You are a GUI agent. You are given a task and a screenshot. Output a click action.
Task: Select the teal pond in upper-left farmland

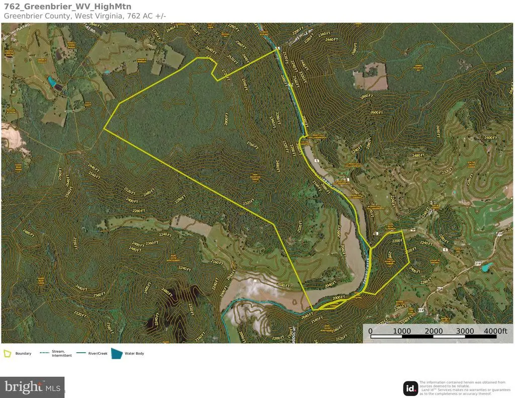[x=52, y=81]
